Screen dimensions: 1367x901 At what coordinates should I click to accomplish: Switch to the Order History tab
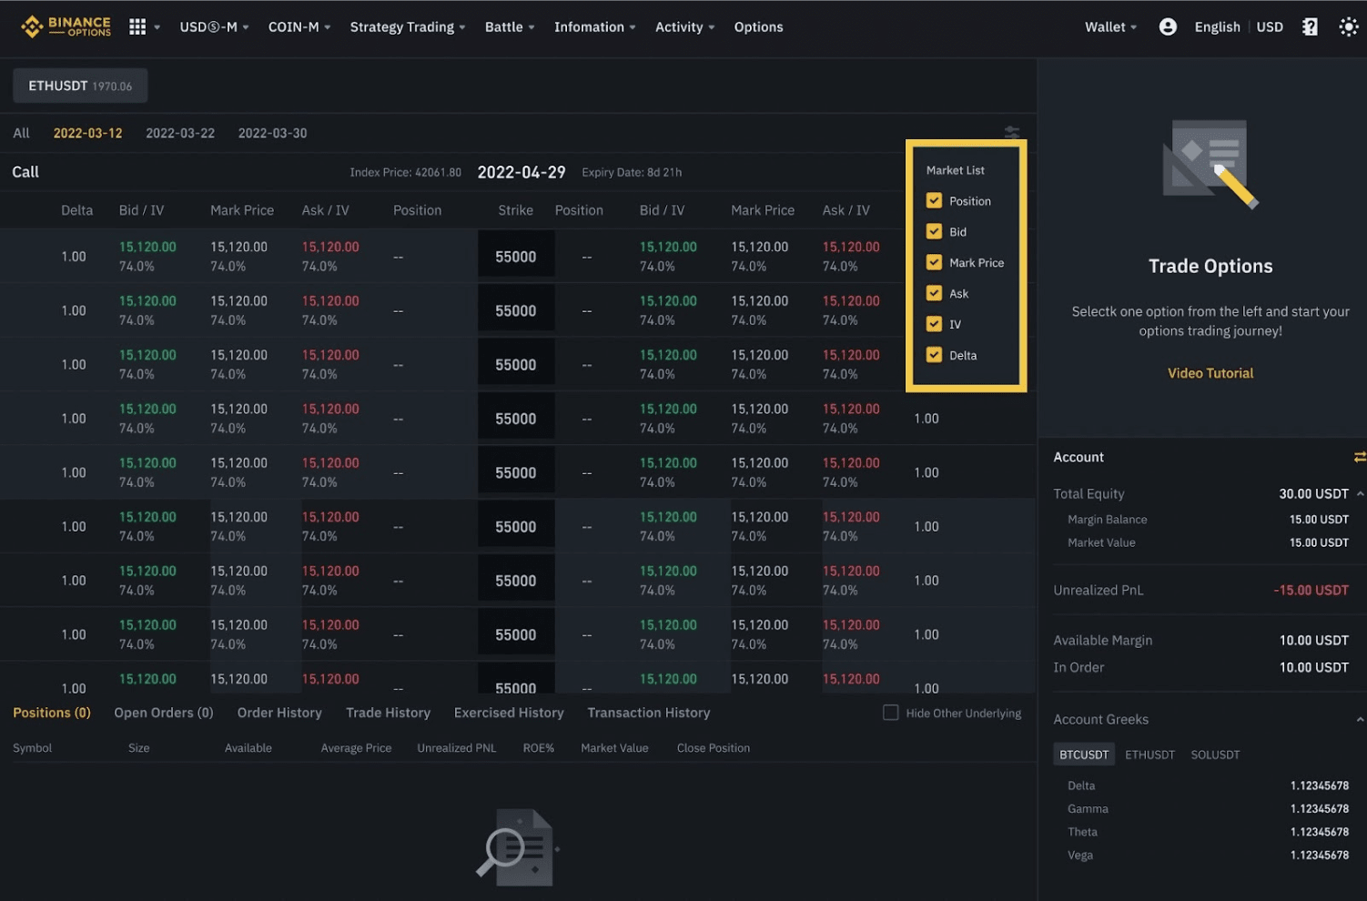coord(279,713)
